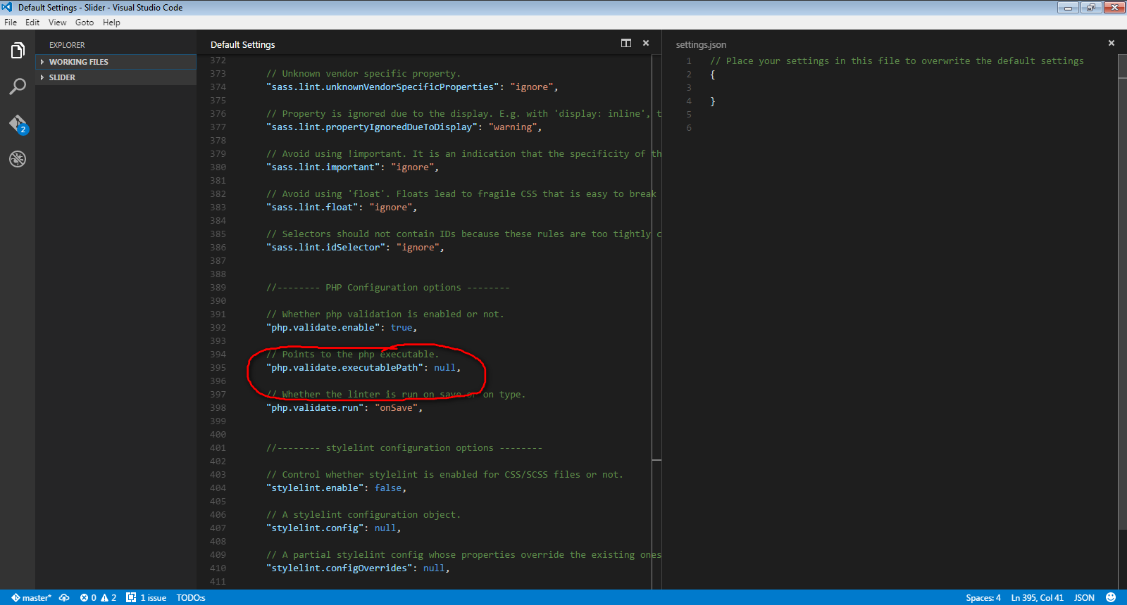The width and height of the screenshot is (1127, 605).
Task: Open the Goto menu
Action: [85, 23]
